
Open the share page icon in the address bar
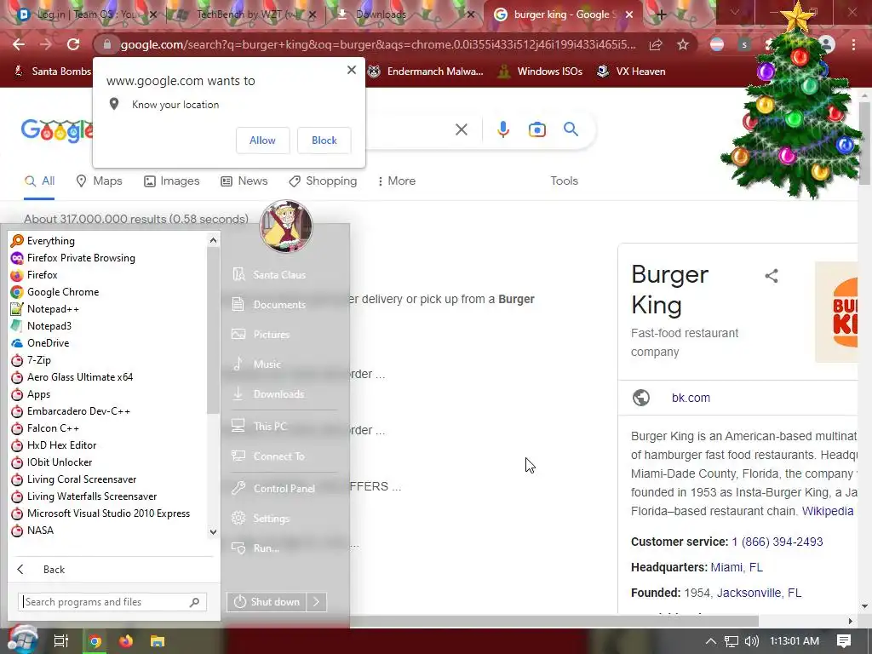(656, 44)
